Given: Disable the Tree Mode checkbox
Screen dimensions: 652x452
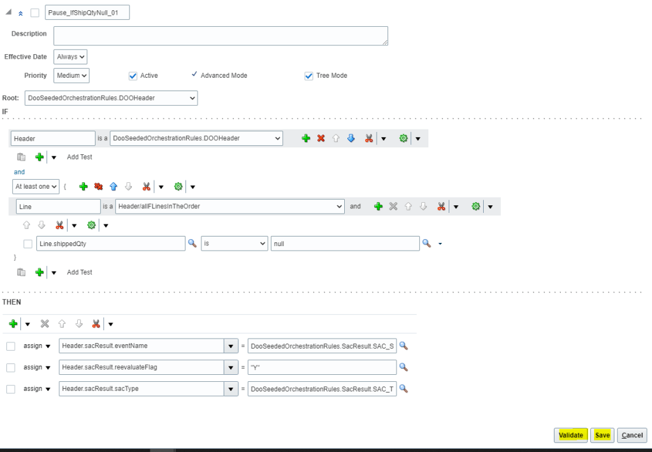Looking at the screenshot, I should point(309,75).
